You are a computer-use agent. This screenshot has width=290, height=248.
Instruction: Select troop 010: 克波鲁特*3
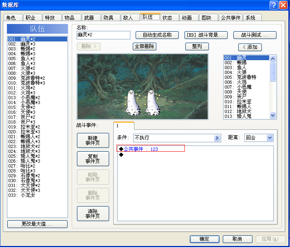[x=37, y=83]
